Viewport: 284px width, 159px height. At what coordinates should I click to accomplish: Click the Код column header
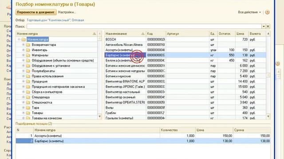pyautogui.click(x=156, y=34)
